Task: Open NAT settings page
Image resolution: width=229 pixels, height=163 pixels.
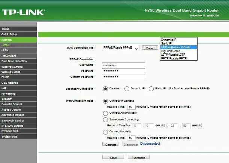Action: pos(18,88)
